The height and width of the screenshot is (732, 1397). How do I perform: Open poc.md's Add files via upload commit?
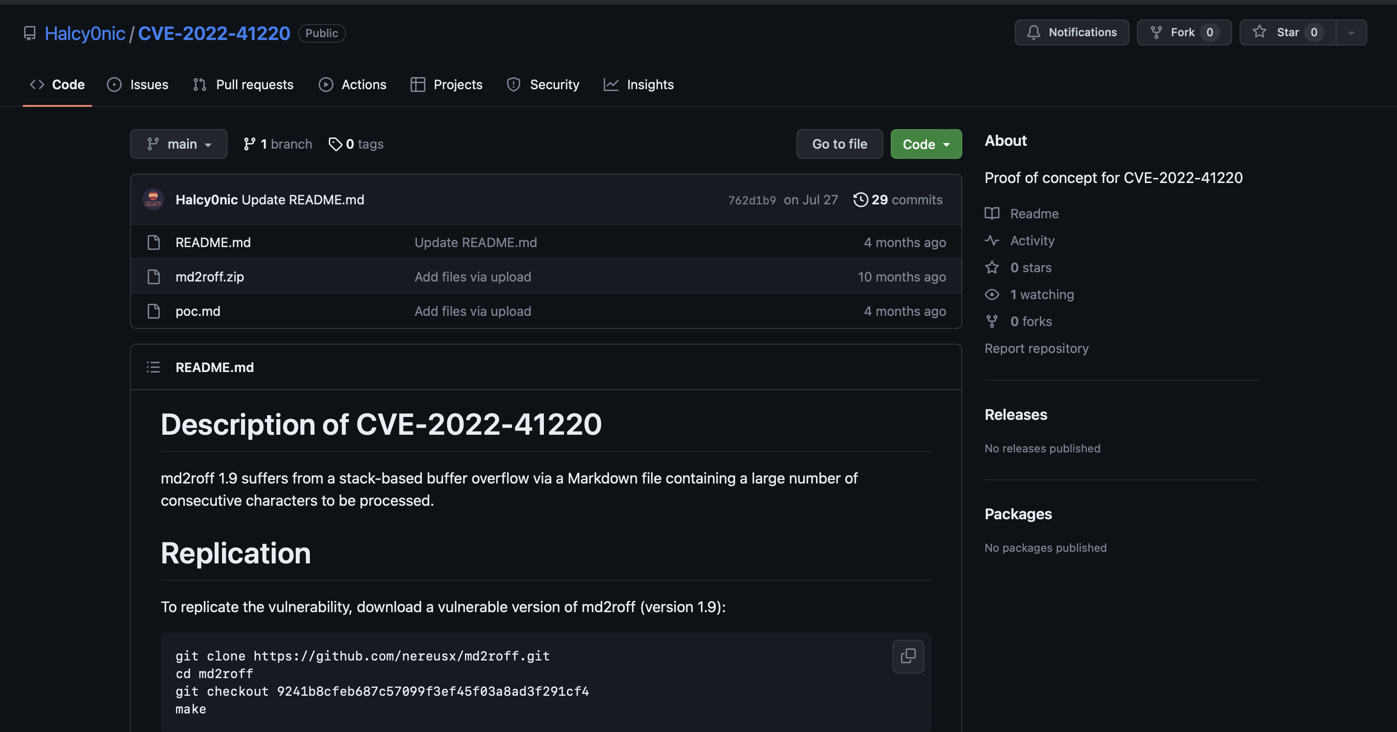pyautogui.click(x=473, y=311)
